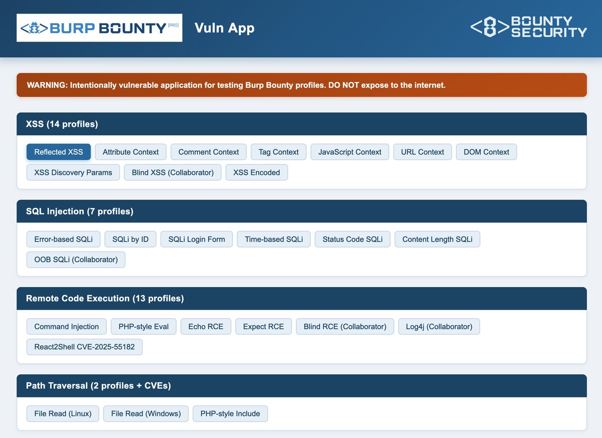This screenshot has height=438, width=602.
Task: Open the DOM Context XSS test
Action: pos(486,152)
